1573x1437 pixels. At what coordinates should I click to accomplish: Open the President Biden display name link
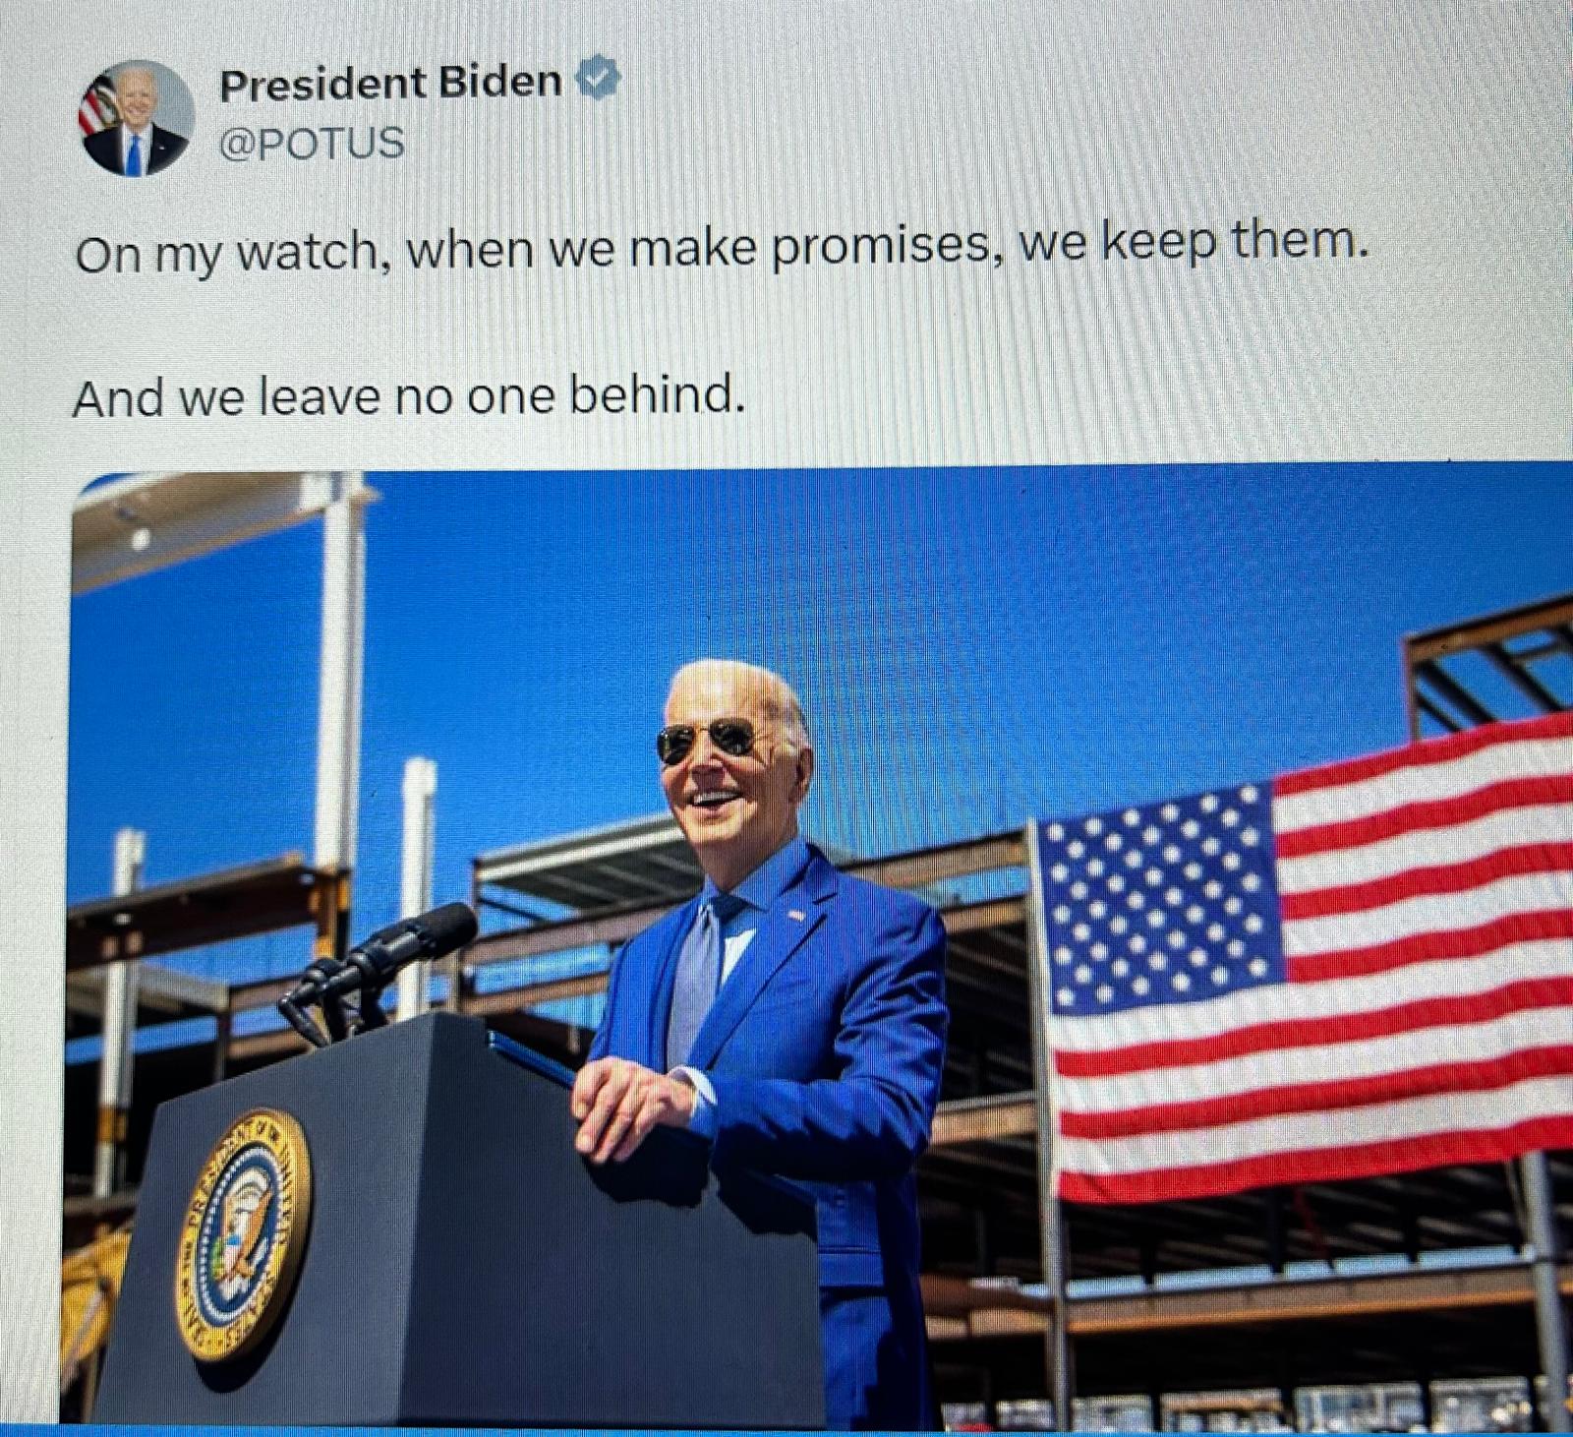coord(390,83)
